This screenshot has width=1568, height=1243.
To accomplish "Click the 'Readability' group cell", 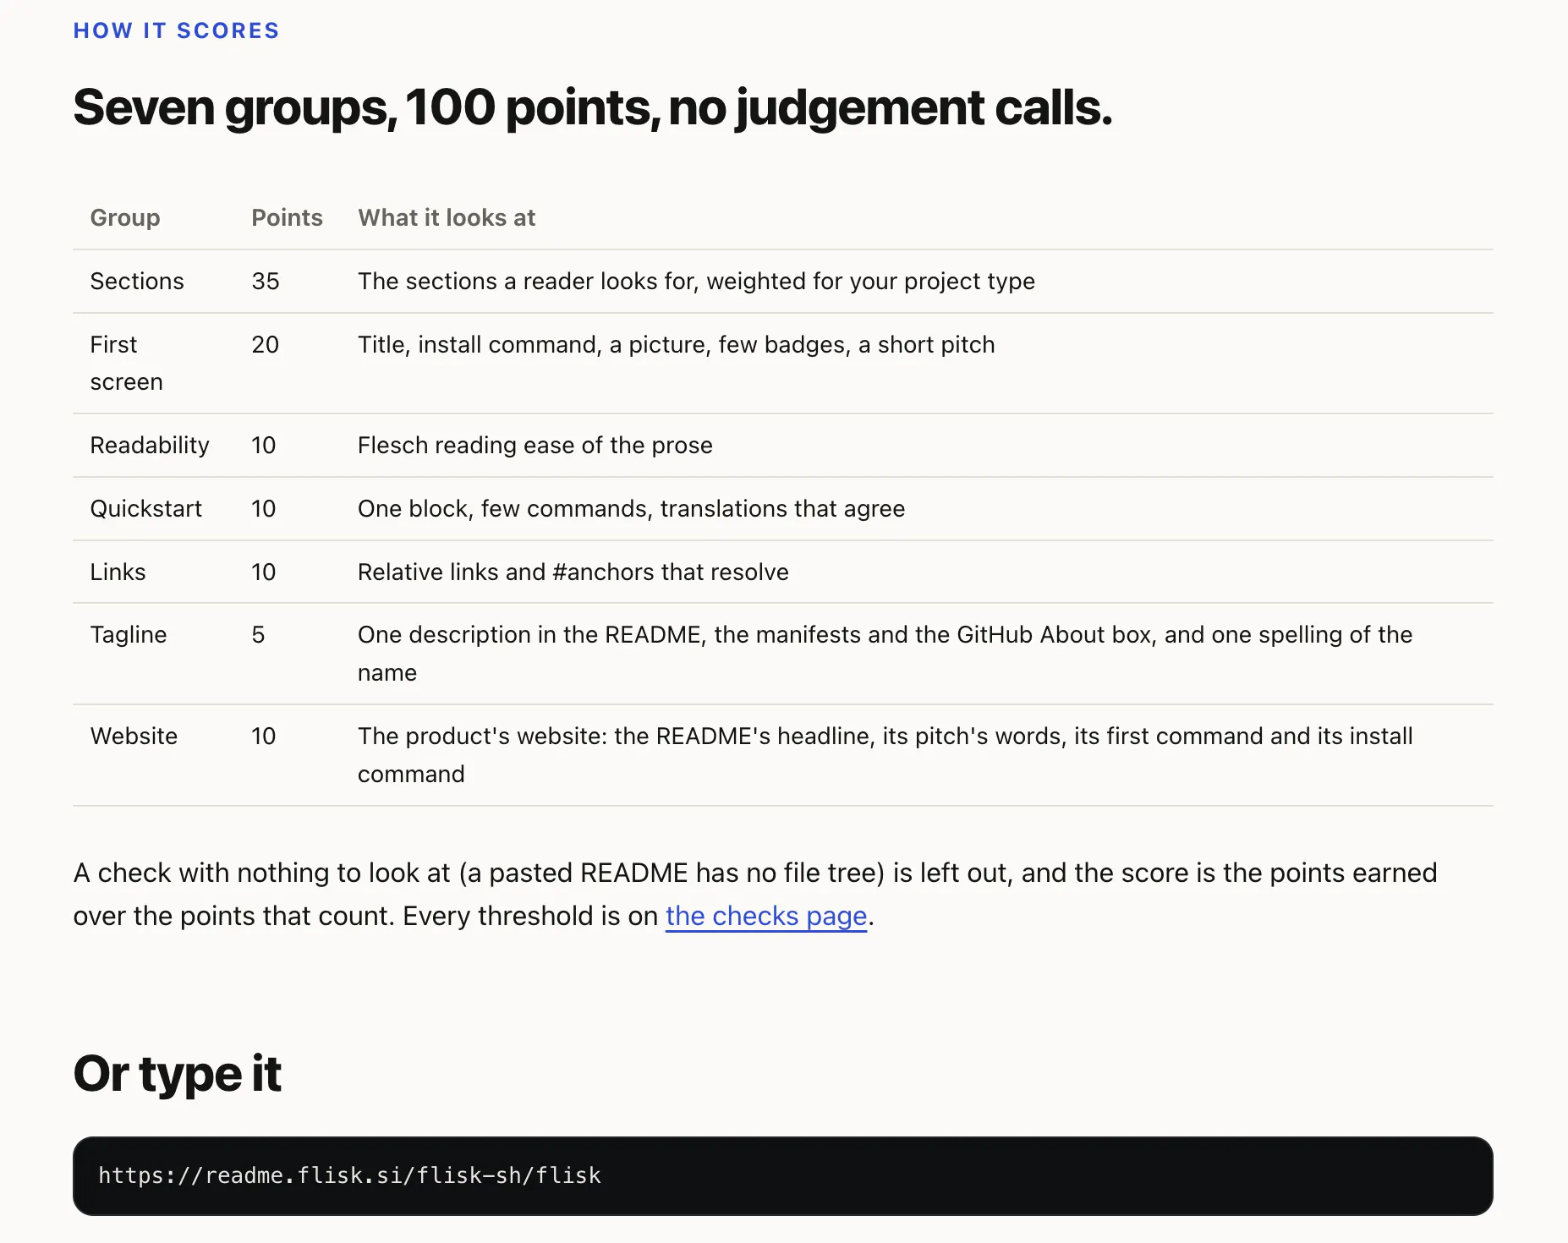I will (x=150, y=445).
